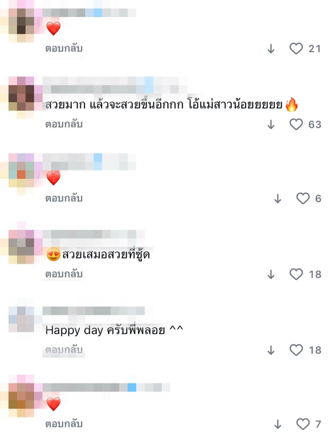Tap heart icon beside 7 likes
The height and width of the screenshot is (434, 332).
point(303,424)
